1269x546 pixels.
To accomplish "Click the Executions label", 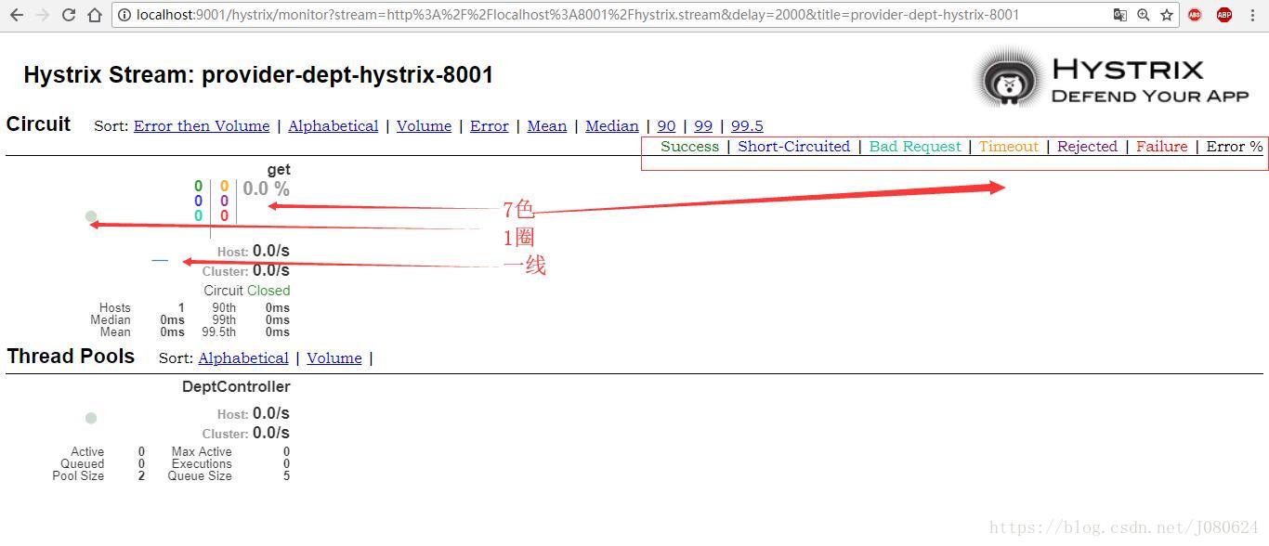I will pyautogui.click(x=202, y=464).
